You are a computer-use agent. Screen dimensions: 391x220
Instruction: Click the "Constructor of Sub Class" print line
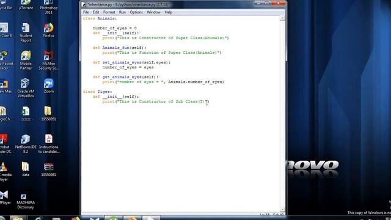(155, 101)
